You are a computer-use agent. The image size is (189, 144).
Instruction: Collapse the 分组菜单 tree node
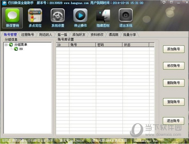[x=6, y=45]
